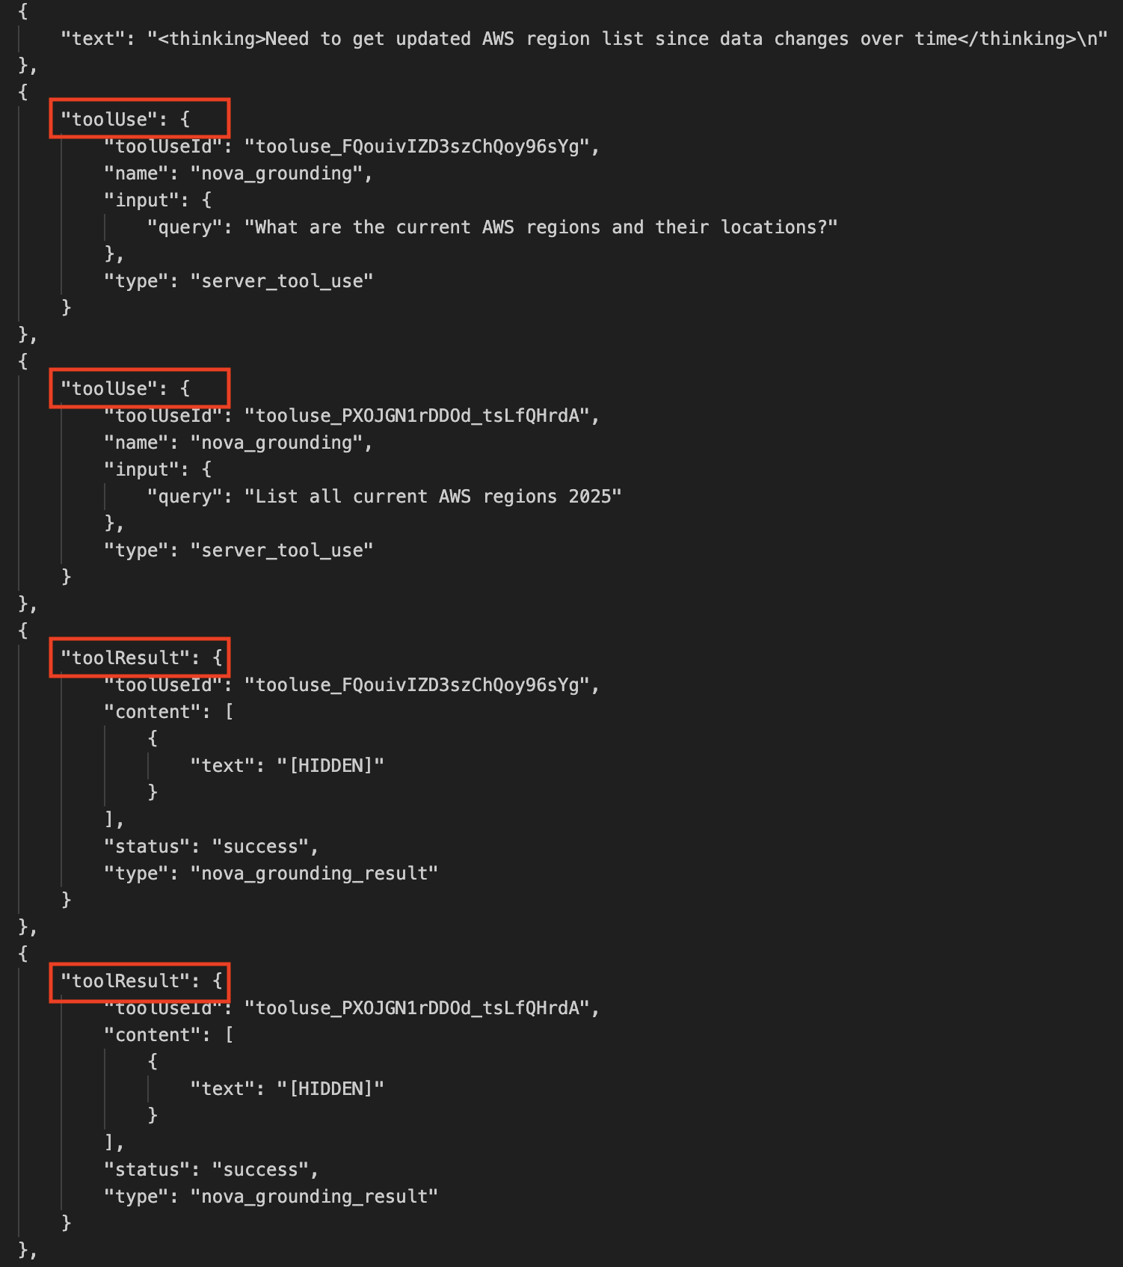This screenshot has width=1123, height=1267.
Task: Click "[HIDDEN]" text in the FQouiv toolResult
Action: coord(330,766)
